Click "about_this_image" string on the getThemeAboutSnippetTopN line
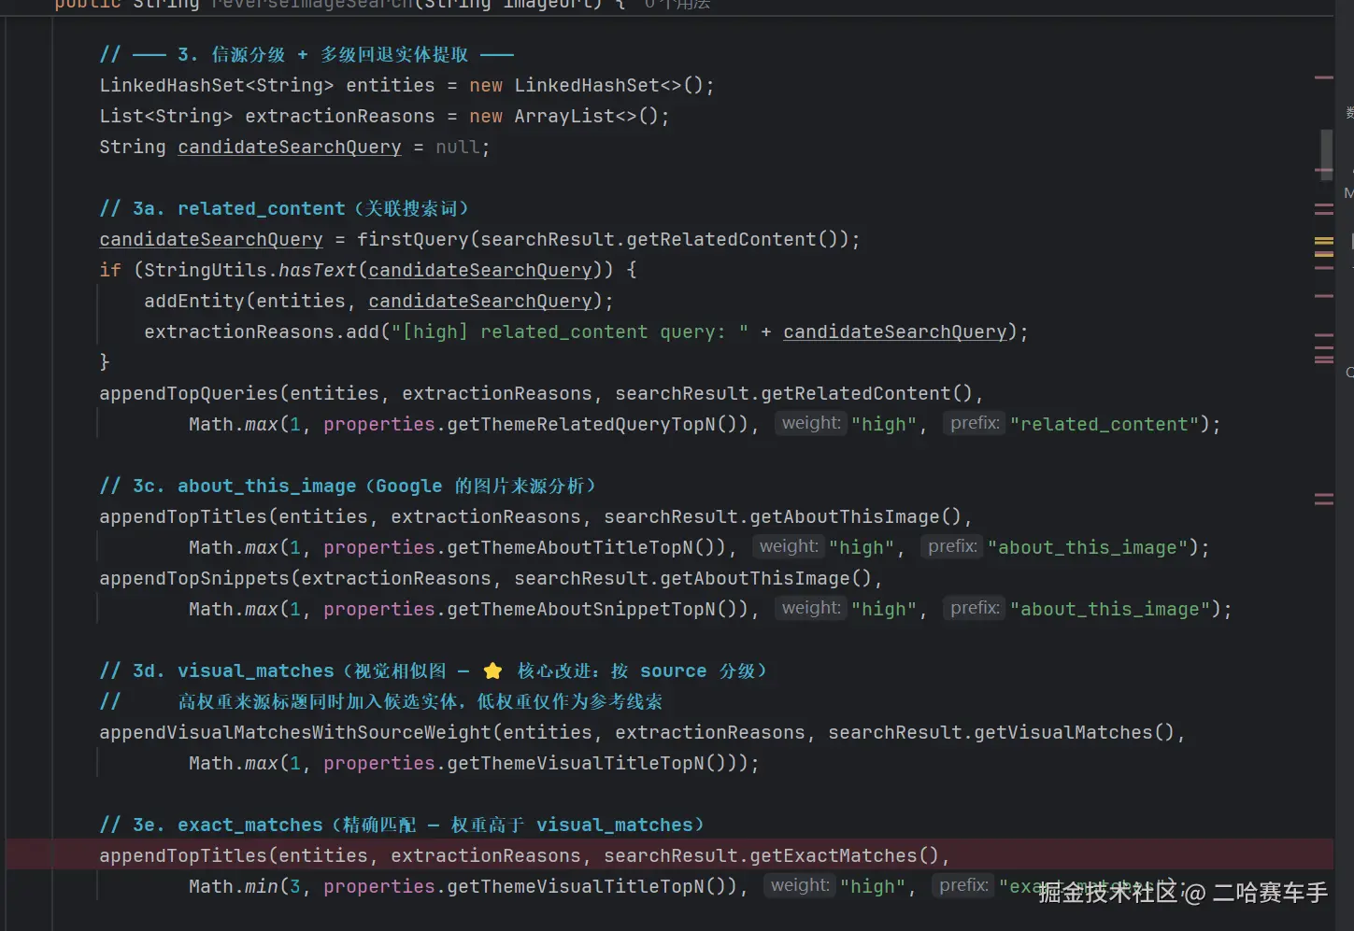 pos(1110,609)
